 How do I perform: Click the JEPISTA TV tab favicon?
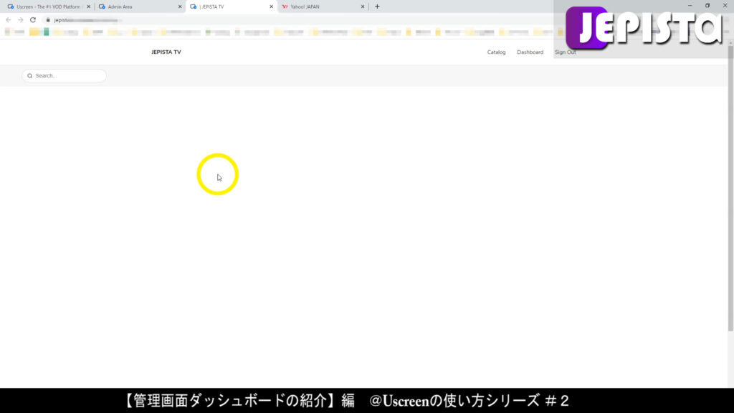click(x=193, y=6)
